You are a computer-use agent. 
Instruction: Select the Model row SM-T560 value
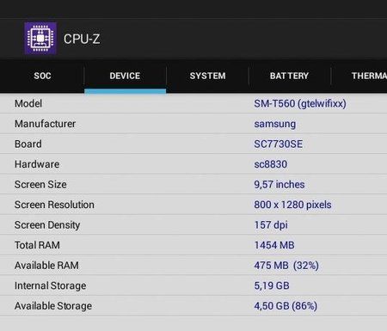[x=300, y=103]
